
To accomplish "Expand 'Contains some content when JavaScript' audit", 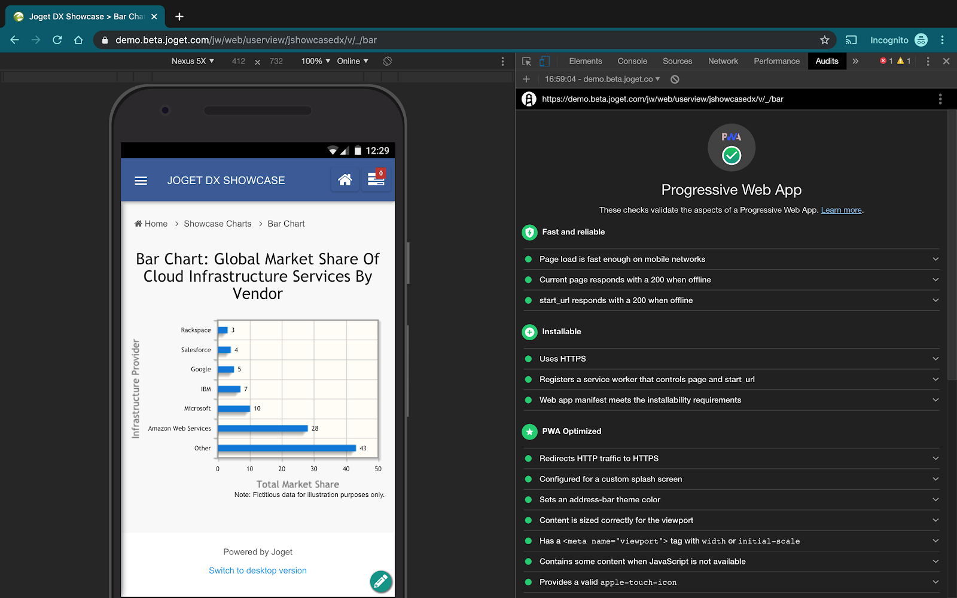I will pyautogui.click(x=732, y=562).
